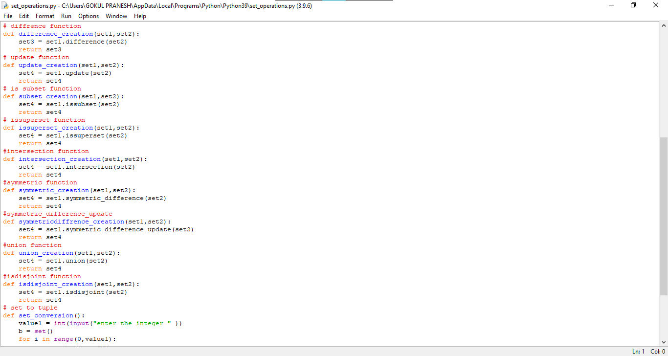The width and height of the screenshot is (668, 356).
Task: Restore down the IDLE editor window
Action: (634, 5)
